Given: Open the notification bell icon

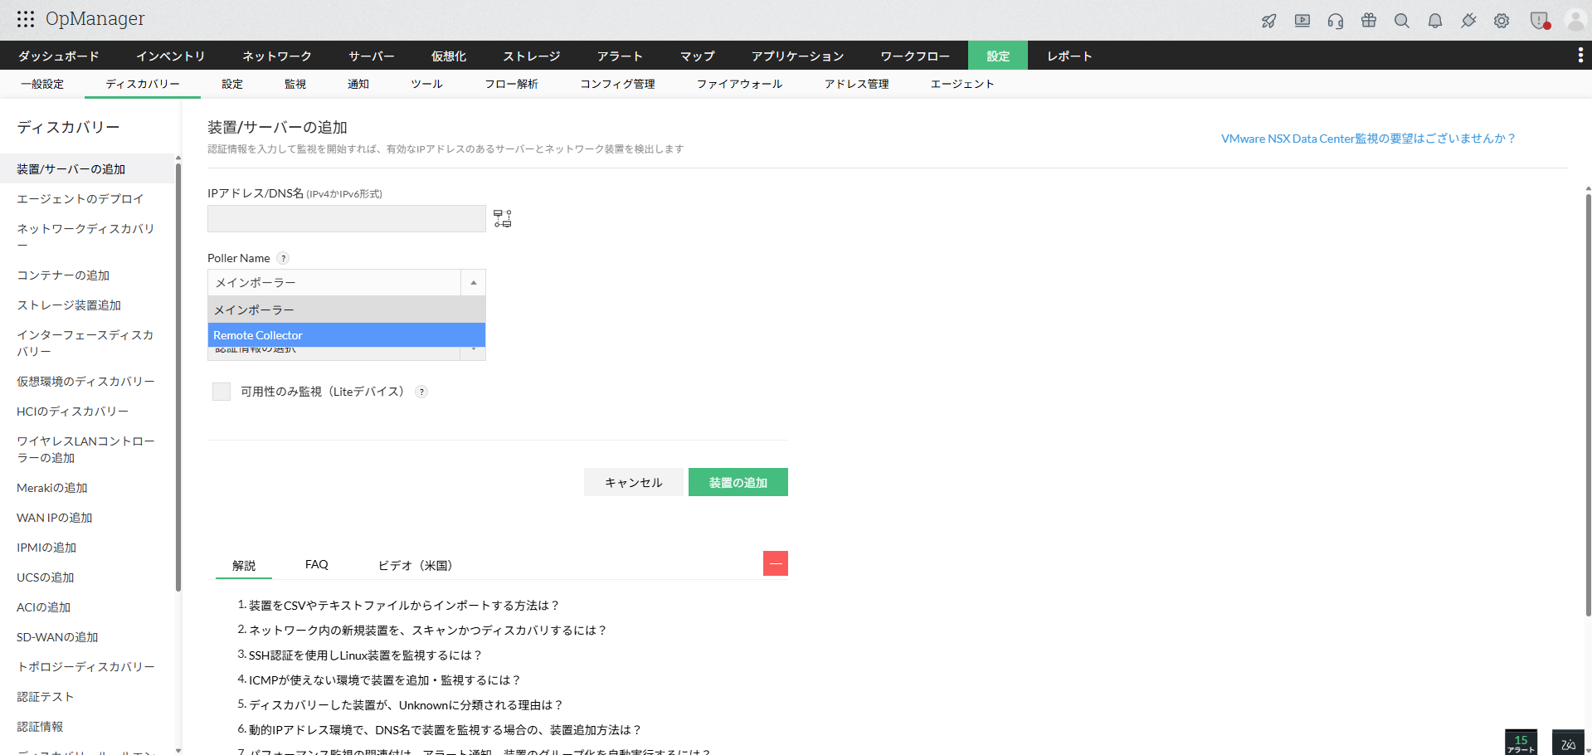Looking at the screenshot, I should click(1435, 21).
